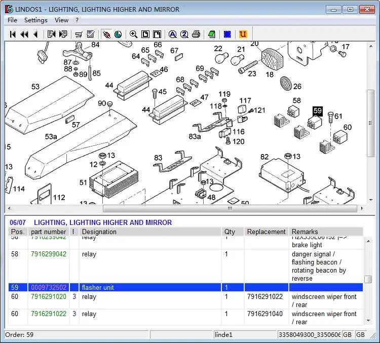Screen dimensions: 380x343
Task: Click the search '2' magnifier icon
Action: (x=184, y=34)
